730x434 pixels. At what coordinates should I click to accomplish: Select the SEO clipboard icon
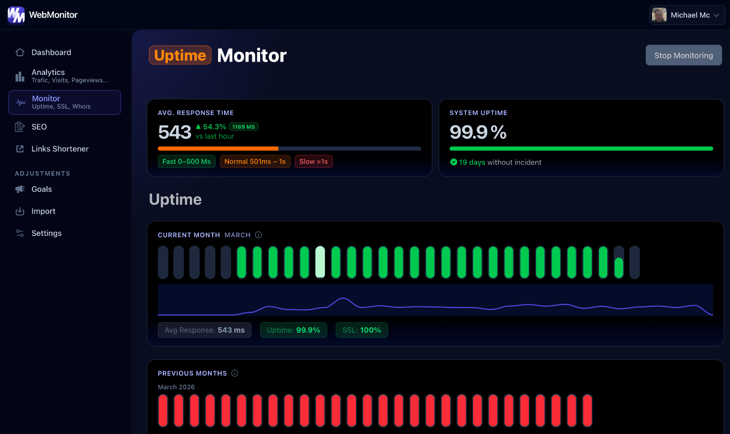(x=20, y=126)
